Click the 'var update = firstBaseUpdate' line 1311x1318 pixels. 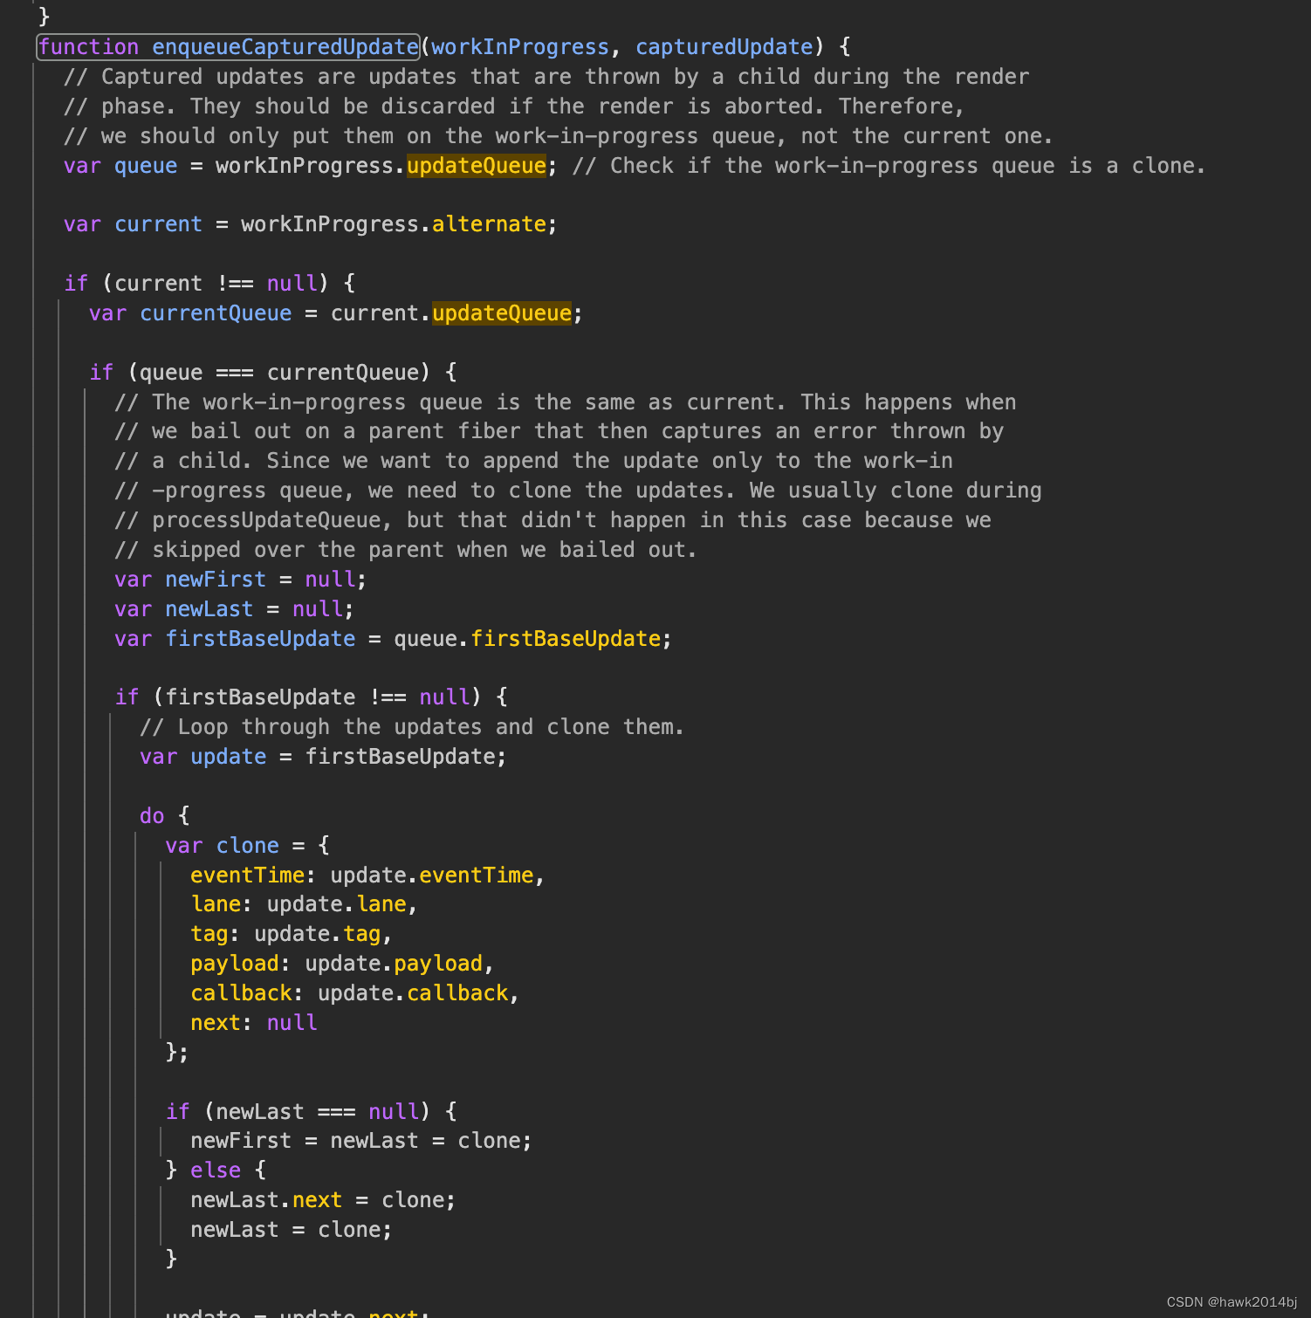pos(323,757)
